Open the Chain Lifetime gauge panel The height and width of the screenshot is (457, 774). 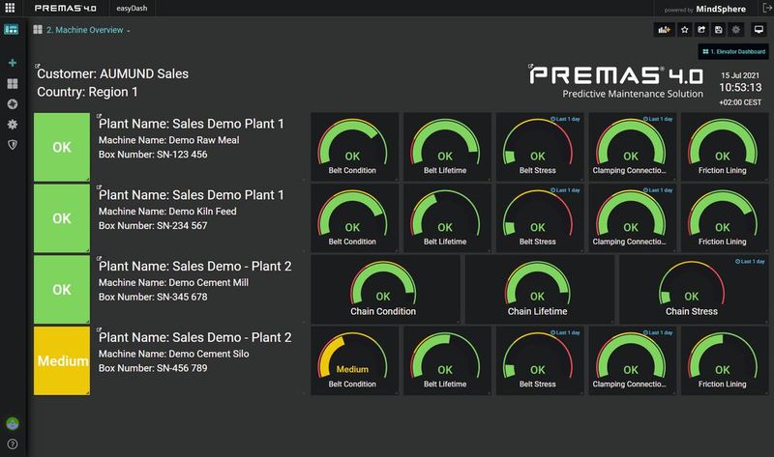540,290
